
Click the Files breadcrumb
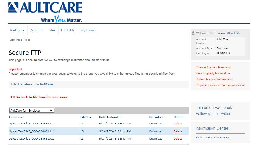click(27, 40)
